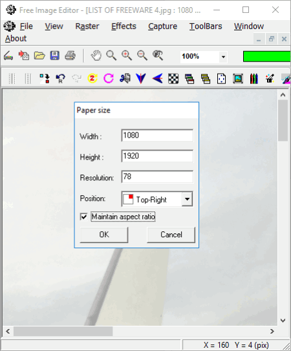Click the page with four arrows icon

[x=222, y=79]
